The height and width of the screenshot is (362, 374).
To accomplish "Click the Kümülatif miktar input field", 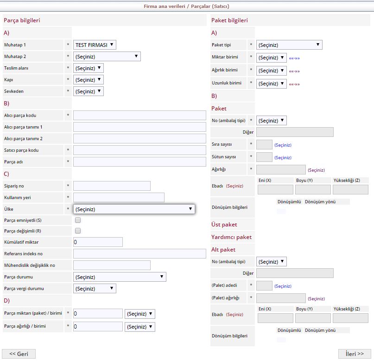I will tap(98, 242).
